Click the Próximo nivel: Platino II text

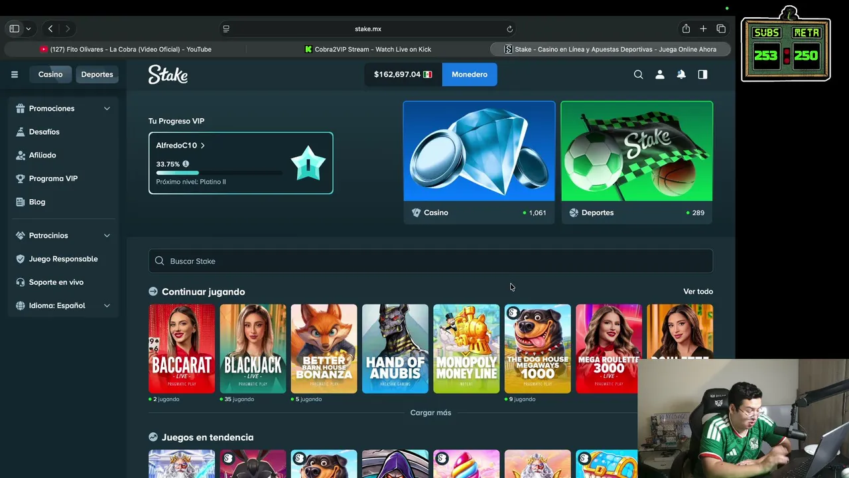point(191,182)
